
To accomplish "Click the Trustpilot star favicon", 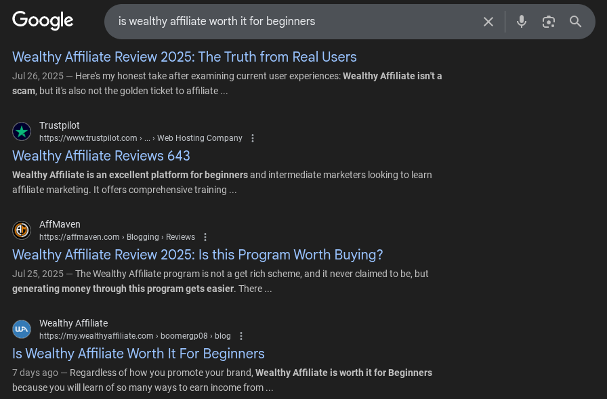I will click(x=22, y=131).
